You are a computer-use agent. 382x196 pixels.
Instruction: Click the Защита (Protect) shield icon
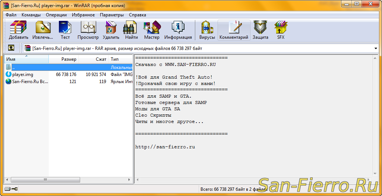pyautogui.click(x=260, y=30)
